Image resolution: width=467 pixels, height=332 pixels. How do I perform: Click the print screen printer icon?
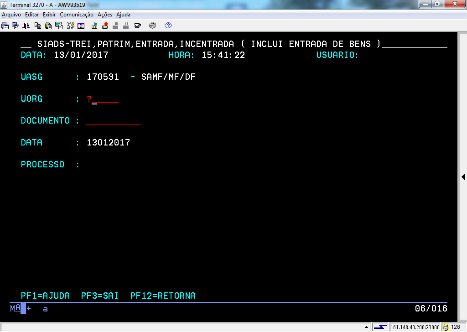click(x=152, y=26)
